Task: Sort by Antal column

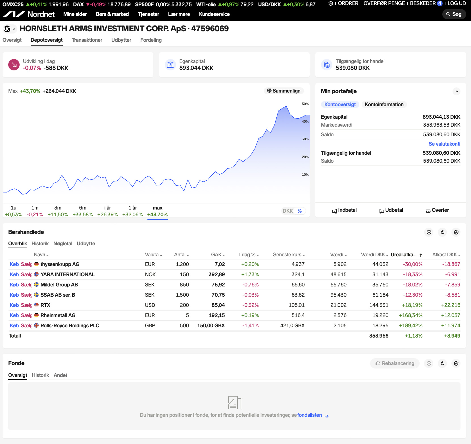Action: (x=182, y=255)
